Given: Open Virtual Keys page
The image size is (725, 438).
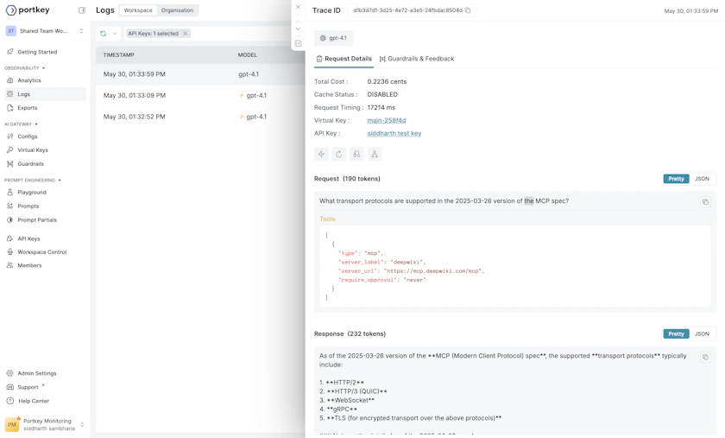Looking at the screenshot, I should (x=33, y=150).
